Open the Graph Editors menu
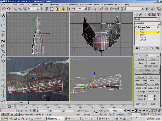Screen dimensions: 162x121 [x=86, y=4]
